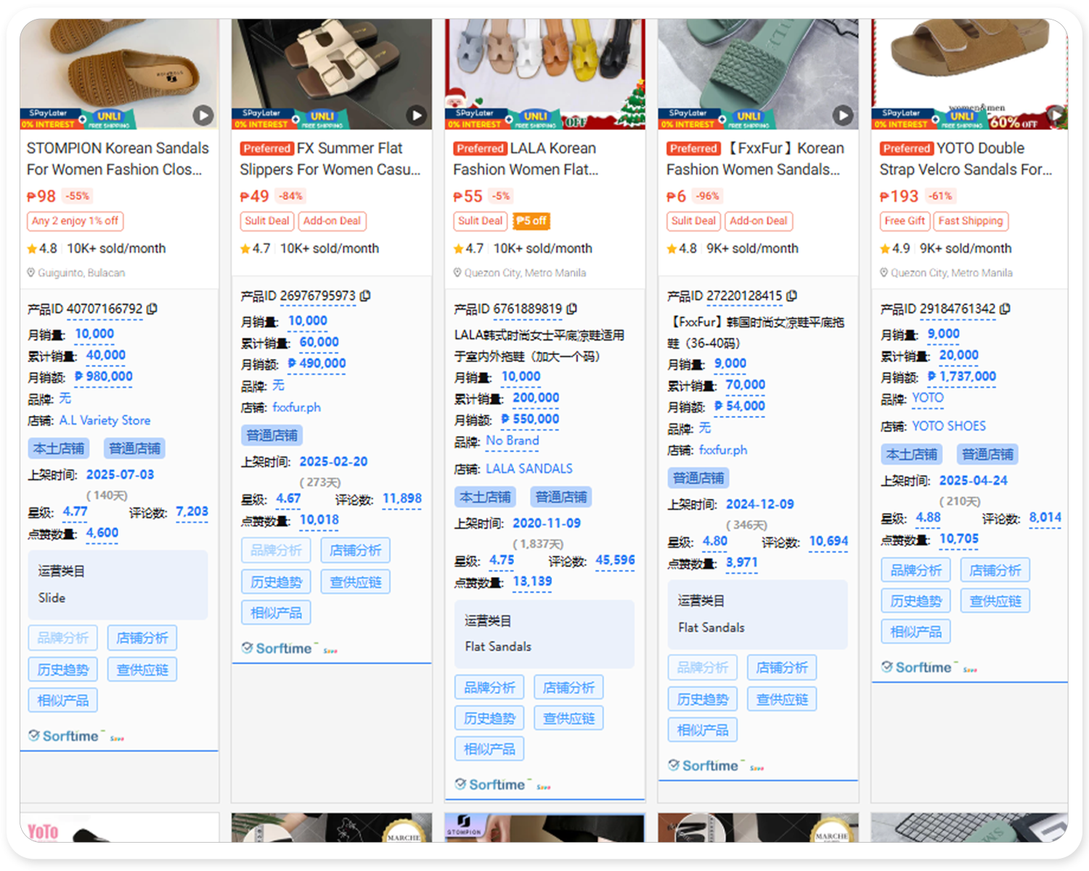Screen dimensions: 1089x871
Task: Click 相似产品 for the FxxFur product
Action: tap(702, 729)
